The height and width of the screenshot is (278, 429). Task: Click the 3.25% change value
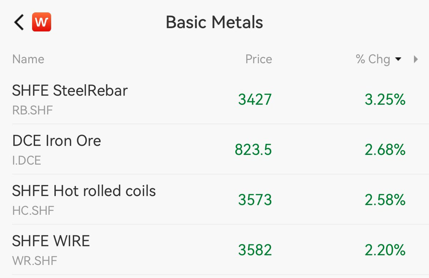(x=385, y=100)
